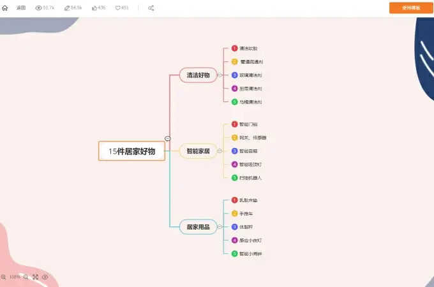Click the green 5 marker beside 智能小闹钟
434x287 pixels.
(234, 254)
